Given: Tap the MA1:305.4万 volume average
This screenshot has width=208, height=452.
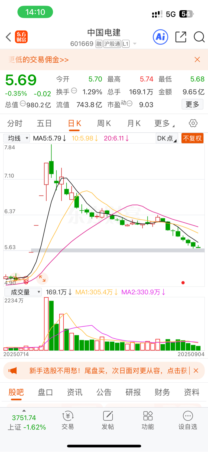Looking at the screenshot, I should (97, 292).
